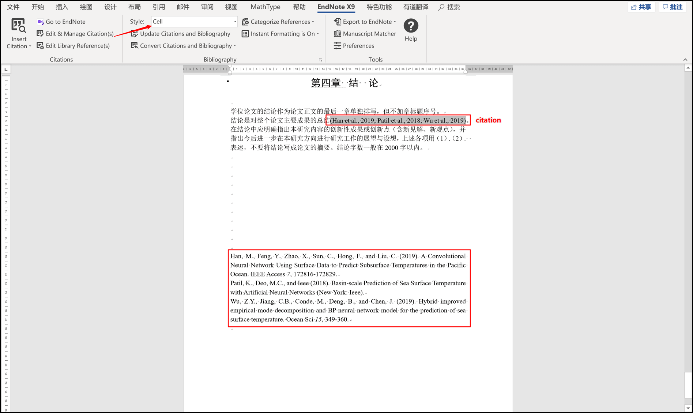Click the Categorize References icon

point(245,22)
